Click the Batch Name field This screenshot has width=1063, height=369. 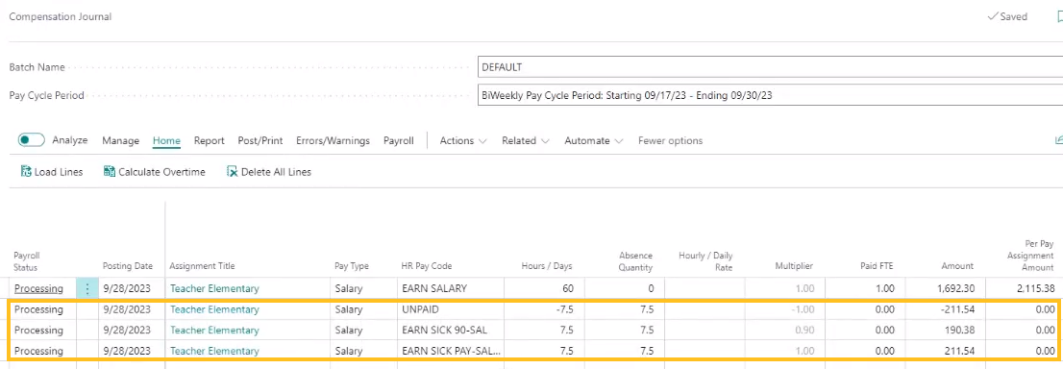point(770,67)
